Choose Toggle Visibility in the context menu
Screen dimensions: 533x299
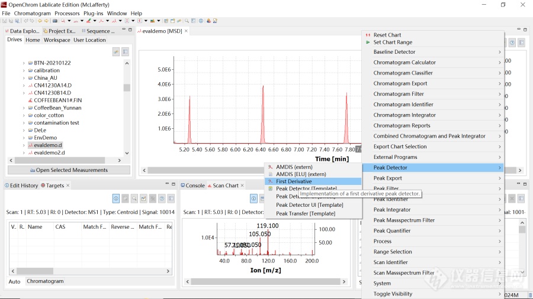tap(393, 294)
